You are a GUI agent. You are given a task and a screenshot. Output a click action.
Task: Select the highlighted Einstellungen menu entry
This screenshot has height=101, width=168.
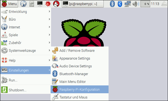click(26, 70)
